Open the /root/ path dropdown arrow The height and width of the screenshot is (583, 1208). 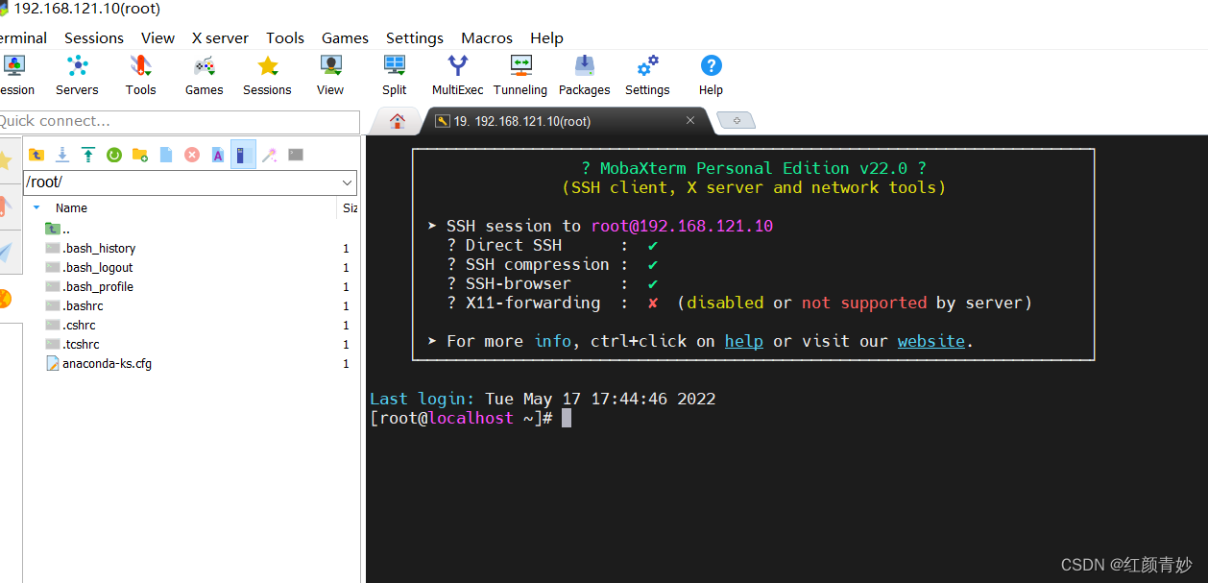click(x=348, y=182)
